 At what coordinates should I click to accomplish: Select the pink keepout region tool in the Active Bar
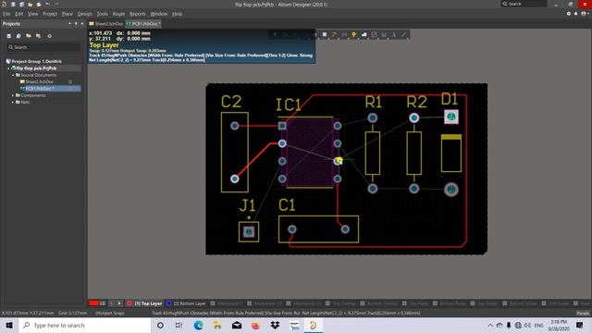pos(374,35)
